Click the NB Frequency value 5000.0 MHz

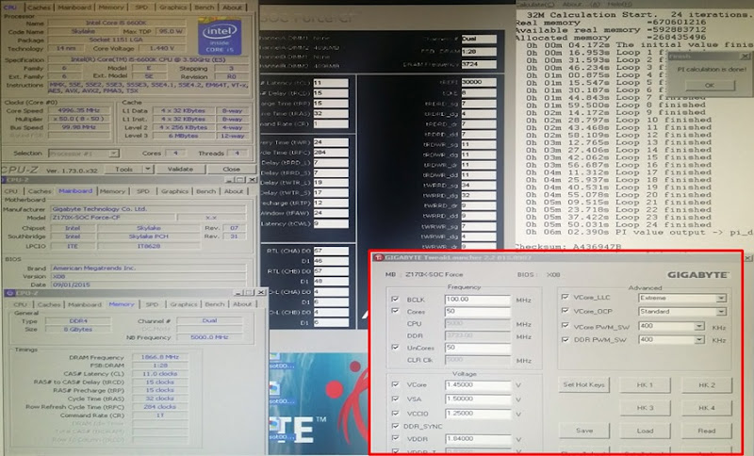[x=209, y=337]
